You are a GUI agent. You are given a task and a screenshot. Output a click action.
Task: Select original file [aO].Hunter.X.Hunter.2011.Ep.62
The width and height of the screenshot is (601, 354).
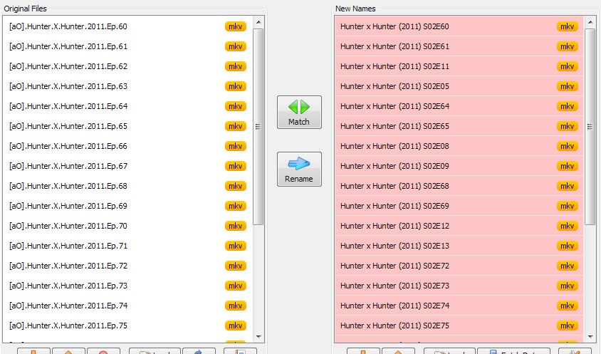pyautogui.click(x=127, y=66)
